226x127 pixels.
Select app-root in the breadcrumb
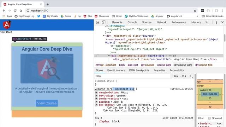pyautogui.click(x=133, y=65)
